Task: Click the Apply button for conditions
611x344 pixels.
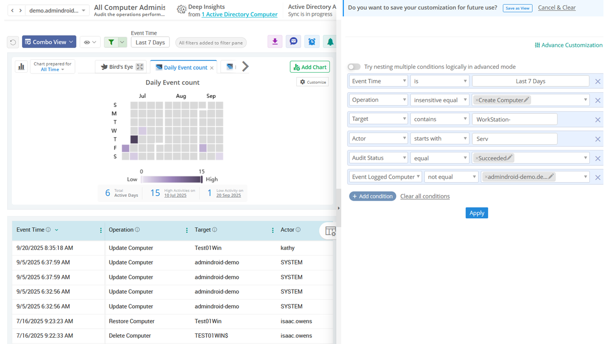Action: pos(476,213)
